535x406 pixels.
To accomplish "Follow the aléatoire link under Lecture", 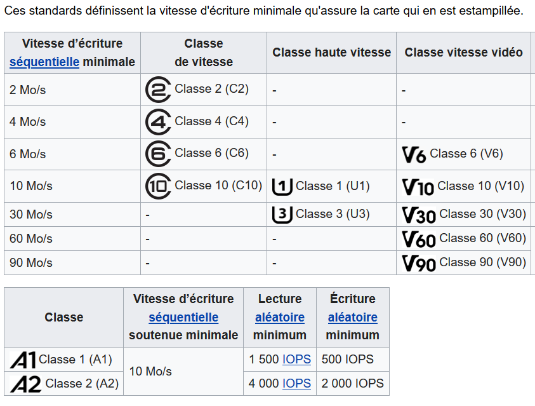I will click(x=280, y=317).
